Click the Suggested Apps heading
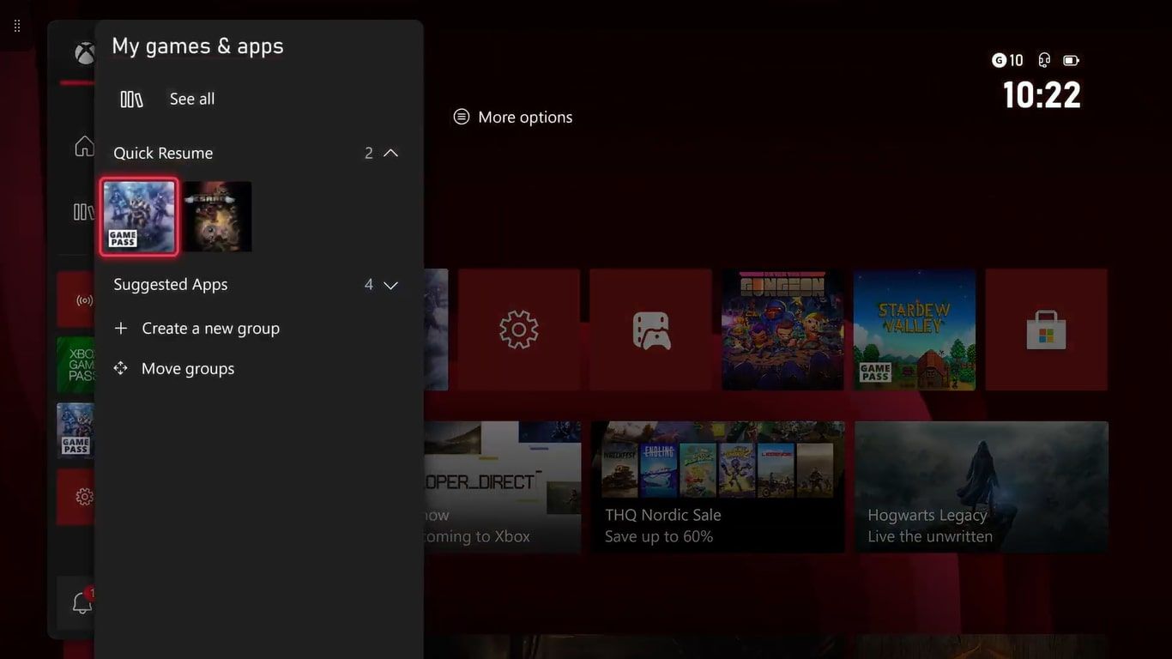Image resolution: width=1172 pixels, height=659 pixels. pyautogui.click(x=171, y=285)
